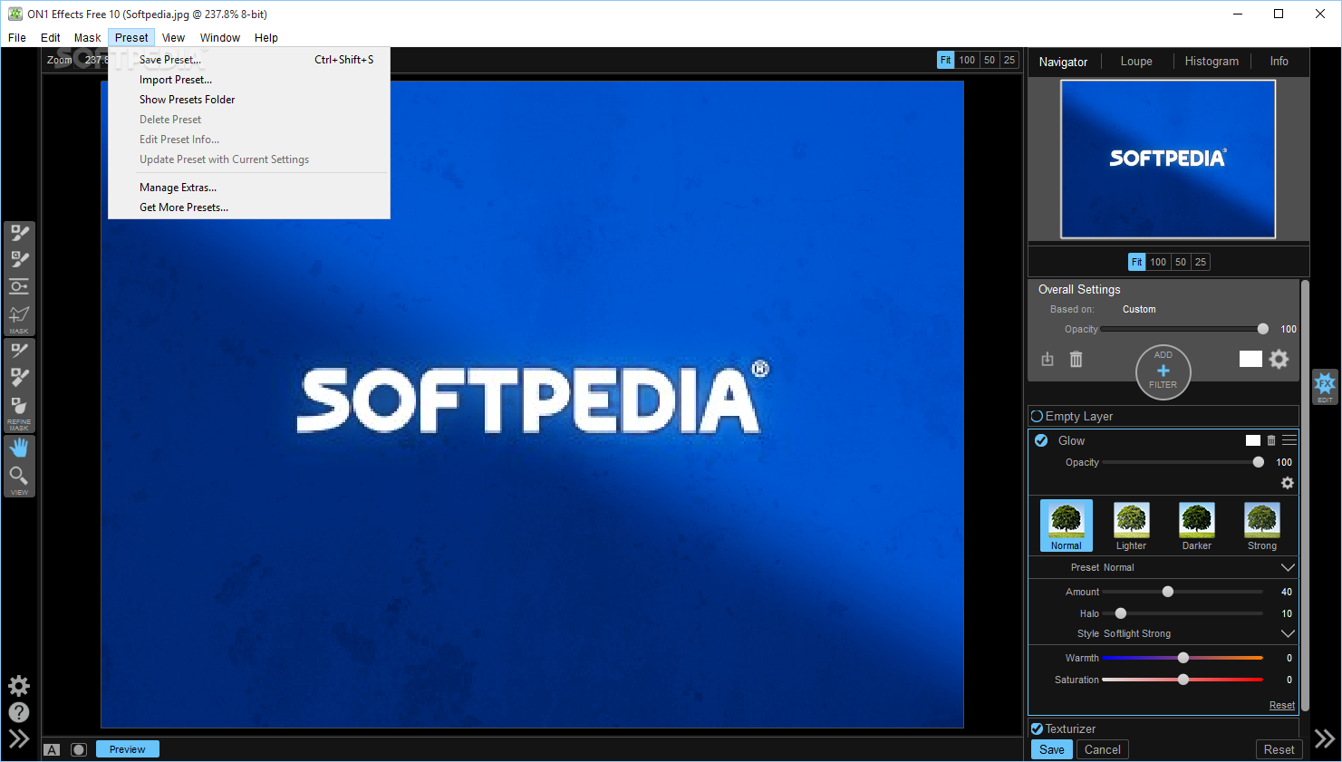This screenshot has width=1342, height=762.
Task: Click the import preset icon in Overall Settings
Action: [1048, 360]
